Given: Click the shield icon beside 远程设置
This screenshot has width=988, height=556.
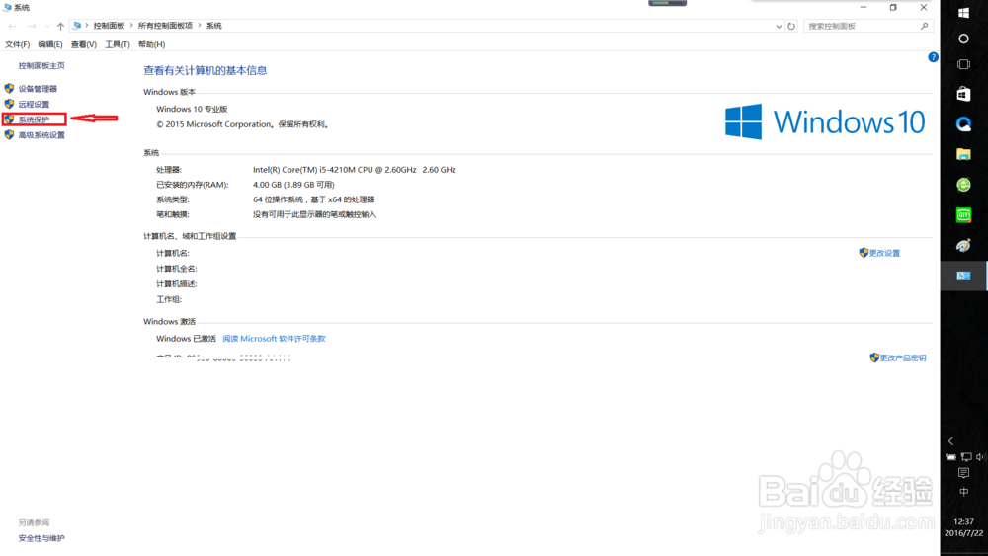Looking at the screenshot, I should tap(9, 104).
